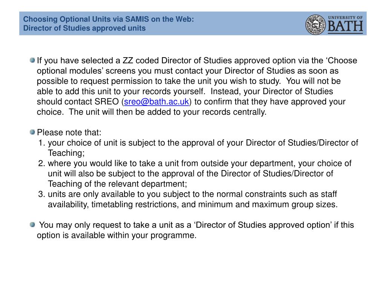Click numbered item 1 about Director approval

[198, 148]
